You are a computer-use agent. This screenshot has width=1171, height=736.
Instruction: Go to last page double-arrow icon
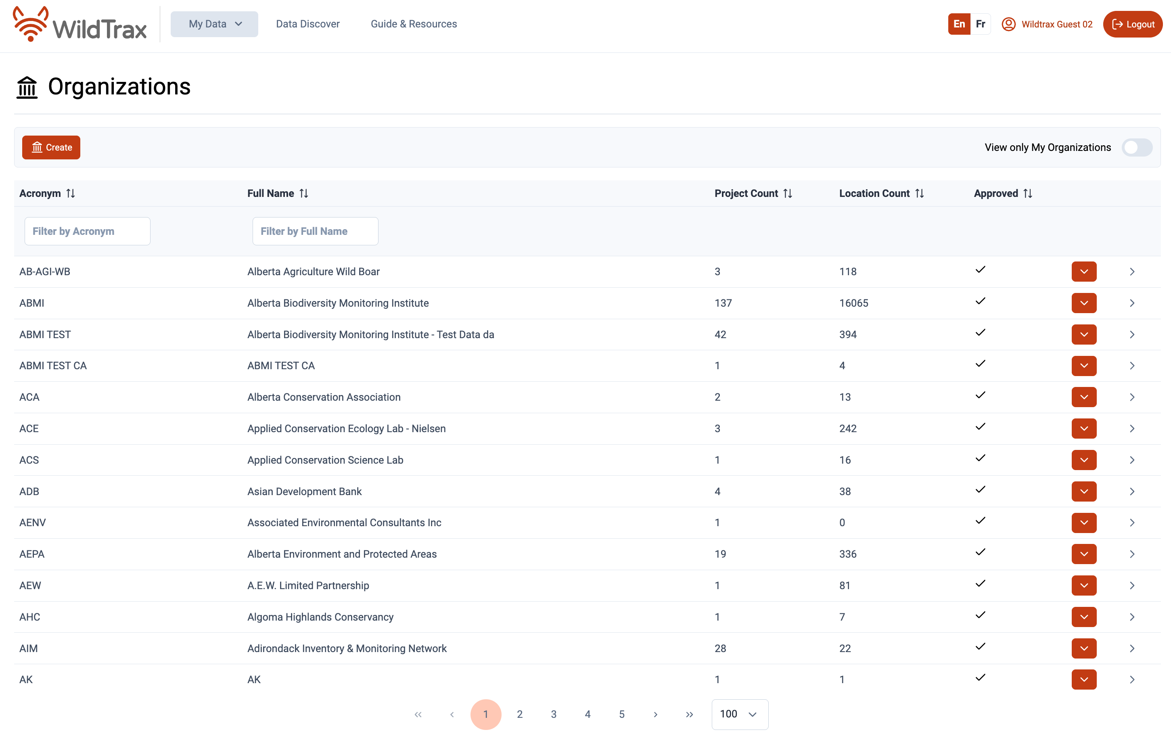(689, 714)
